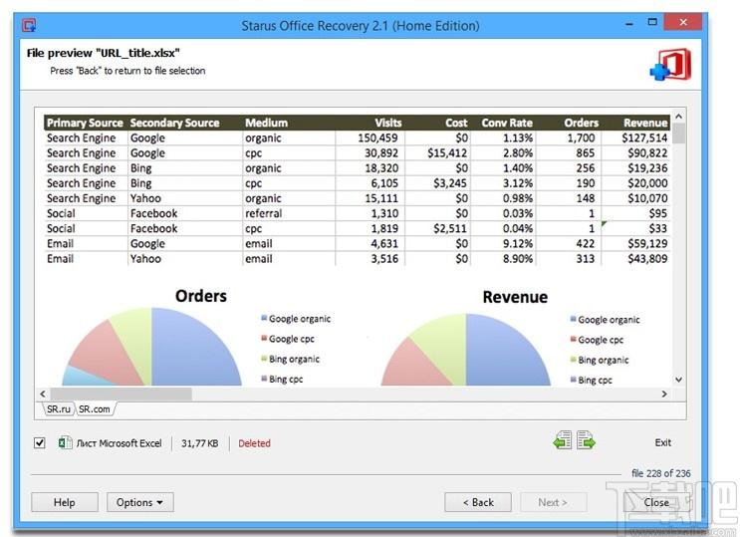Switch to the SR.ru sheet tab
This screenshot has height=537, width=740.
59,409
